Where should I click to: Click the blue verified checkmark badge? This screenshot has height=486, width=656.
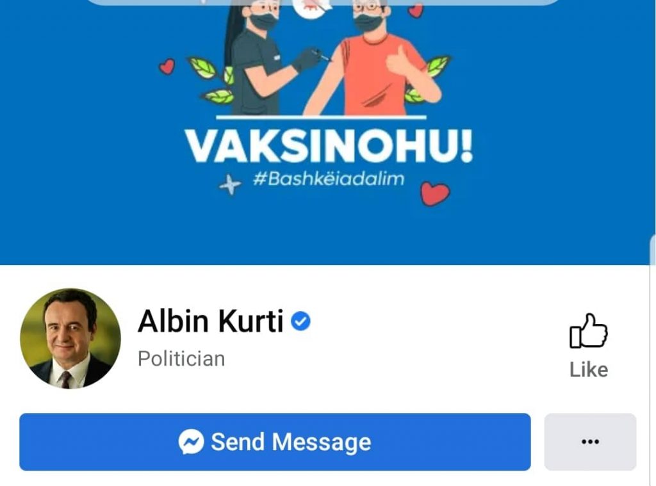[x=300, y=321]
